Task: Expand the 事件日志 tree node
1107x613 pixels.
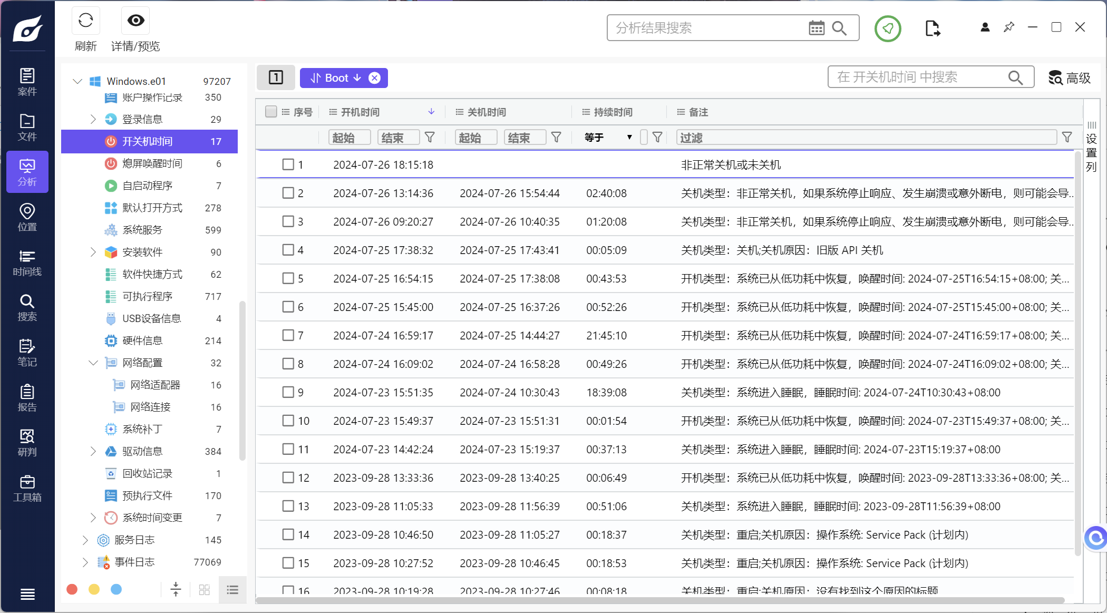Action: 85,562
